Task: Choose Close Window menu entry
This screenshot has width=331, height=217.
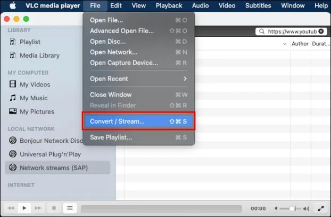Action: coord(139,95)
